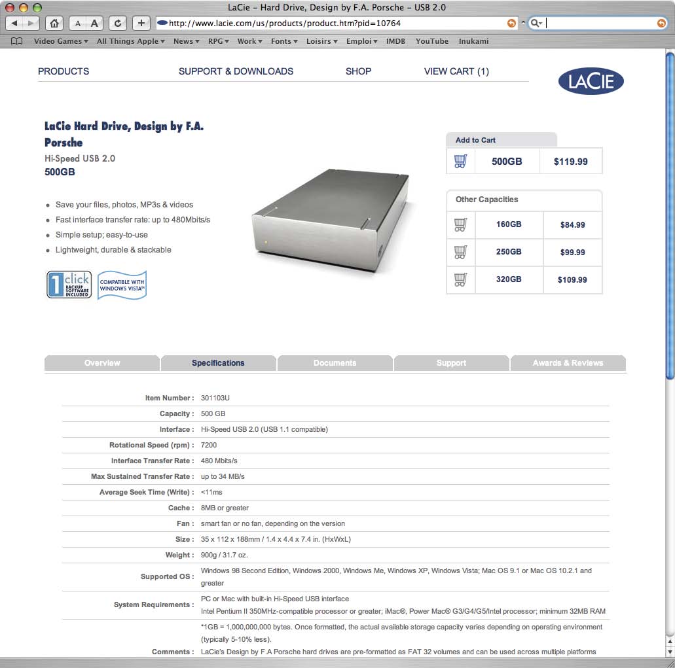675x668 pixels.
Task: Click the 'up to 34 MB/s' value
Action: pos(223,476)
